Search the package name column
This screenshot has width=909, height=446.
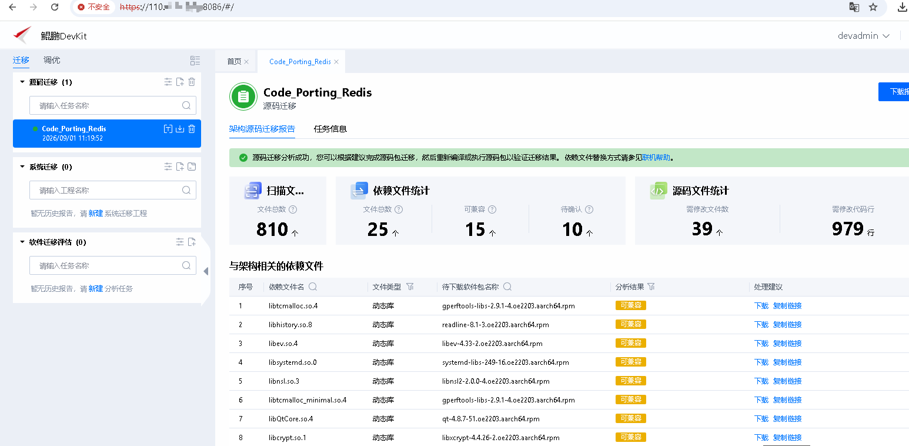(x=507, y=287)
